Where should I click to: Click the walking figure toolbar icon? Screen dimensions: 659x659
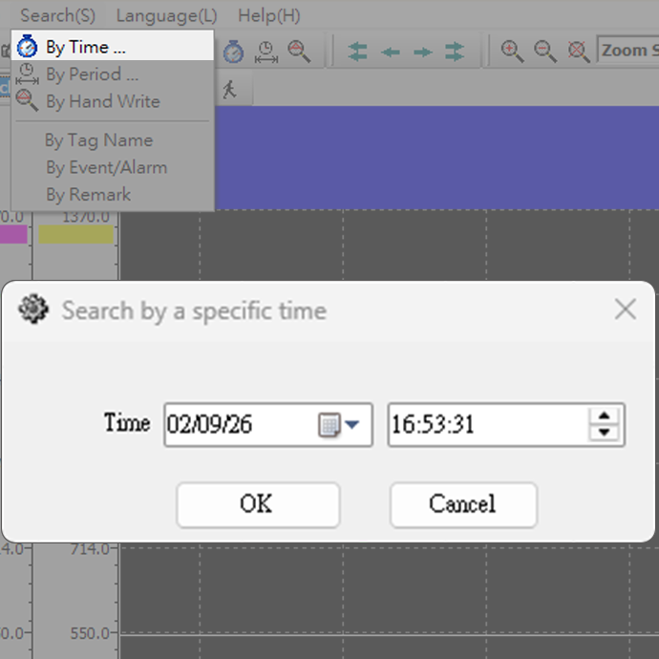tap(229, 90)
